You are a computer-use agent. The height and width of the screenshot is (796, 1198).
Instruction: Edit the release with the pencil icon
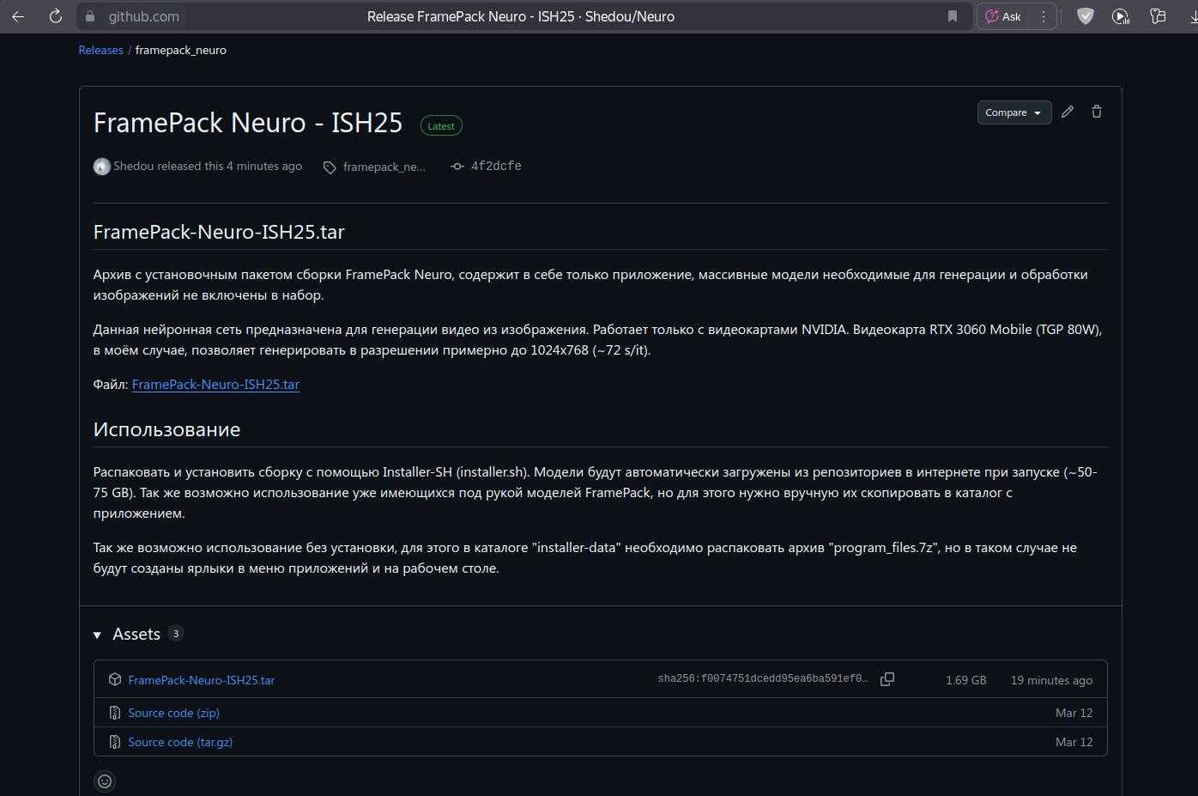(1068, 112)
